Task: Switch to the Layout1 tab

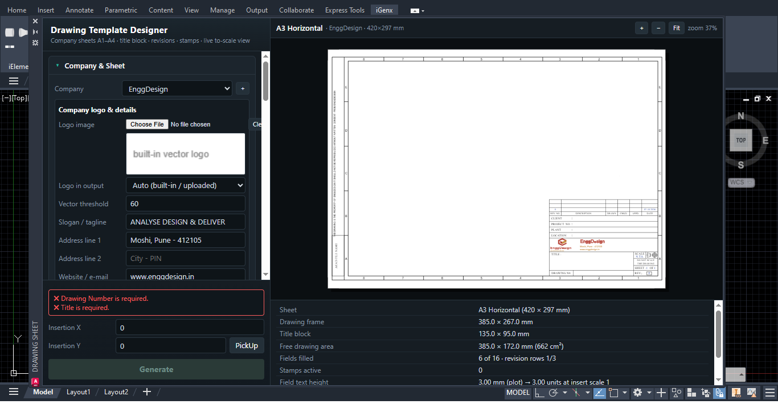Action: tap(79, 392)
